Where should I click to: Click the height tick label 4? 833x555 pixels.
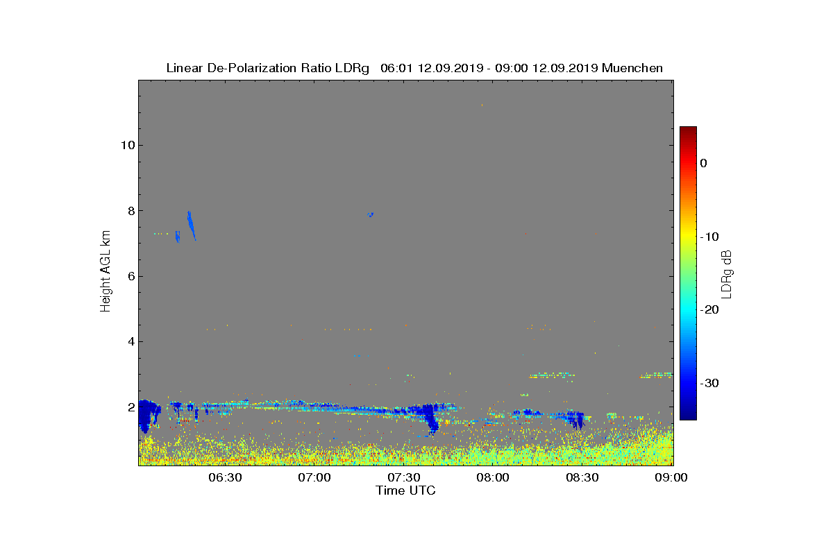pos(131,341)
